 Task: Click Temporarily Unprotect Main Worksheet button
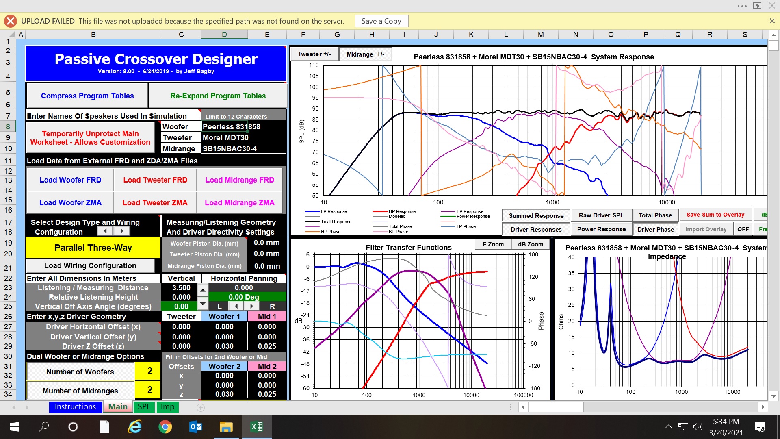point(90,138)
